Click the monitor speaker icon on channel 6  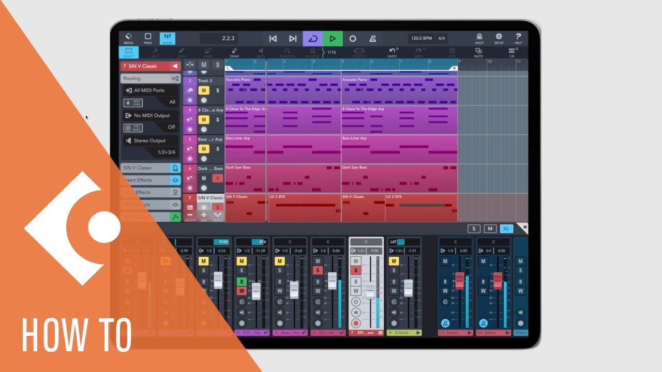[318, 312]
